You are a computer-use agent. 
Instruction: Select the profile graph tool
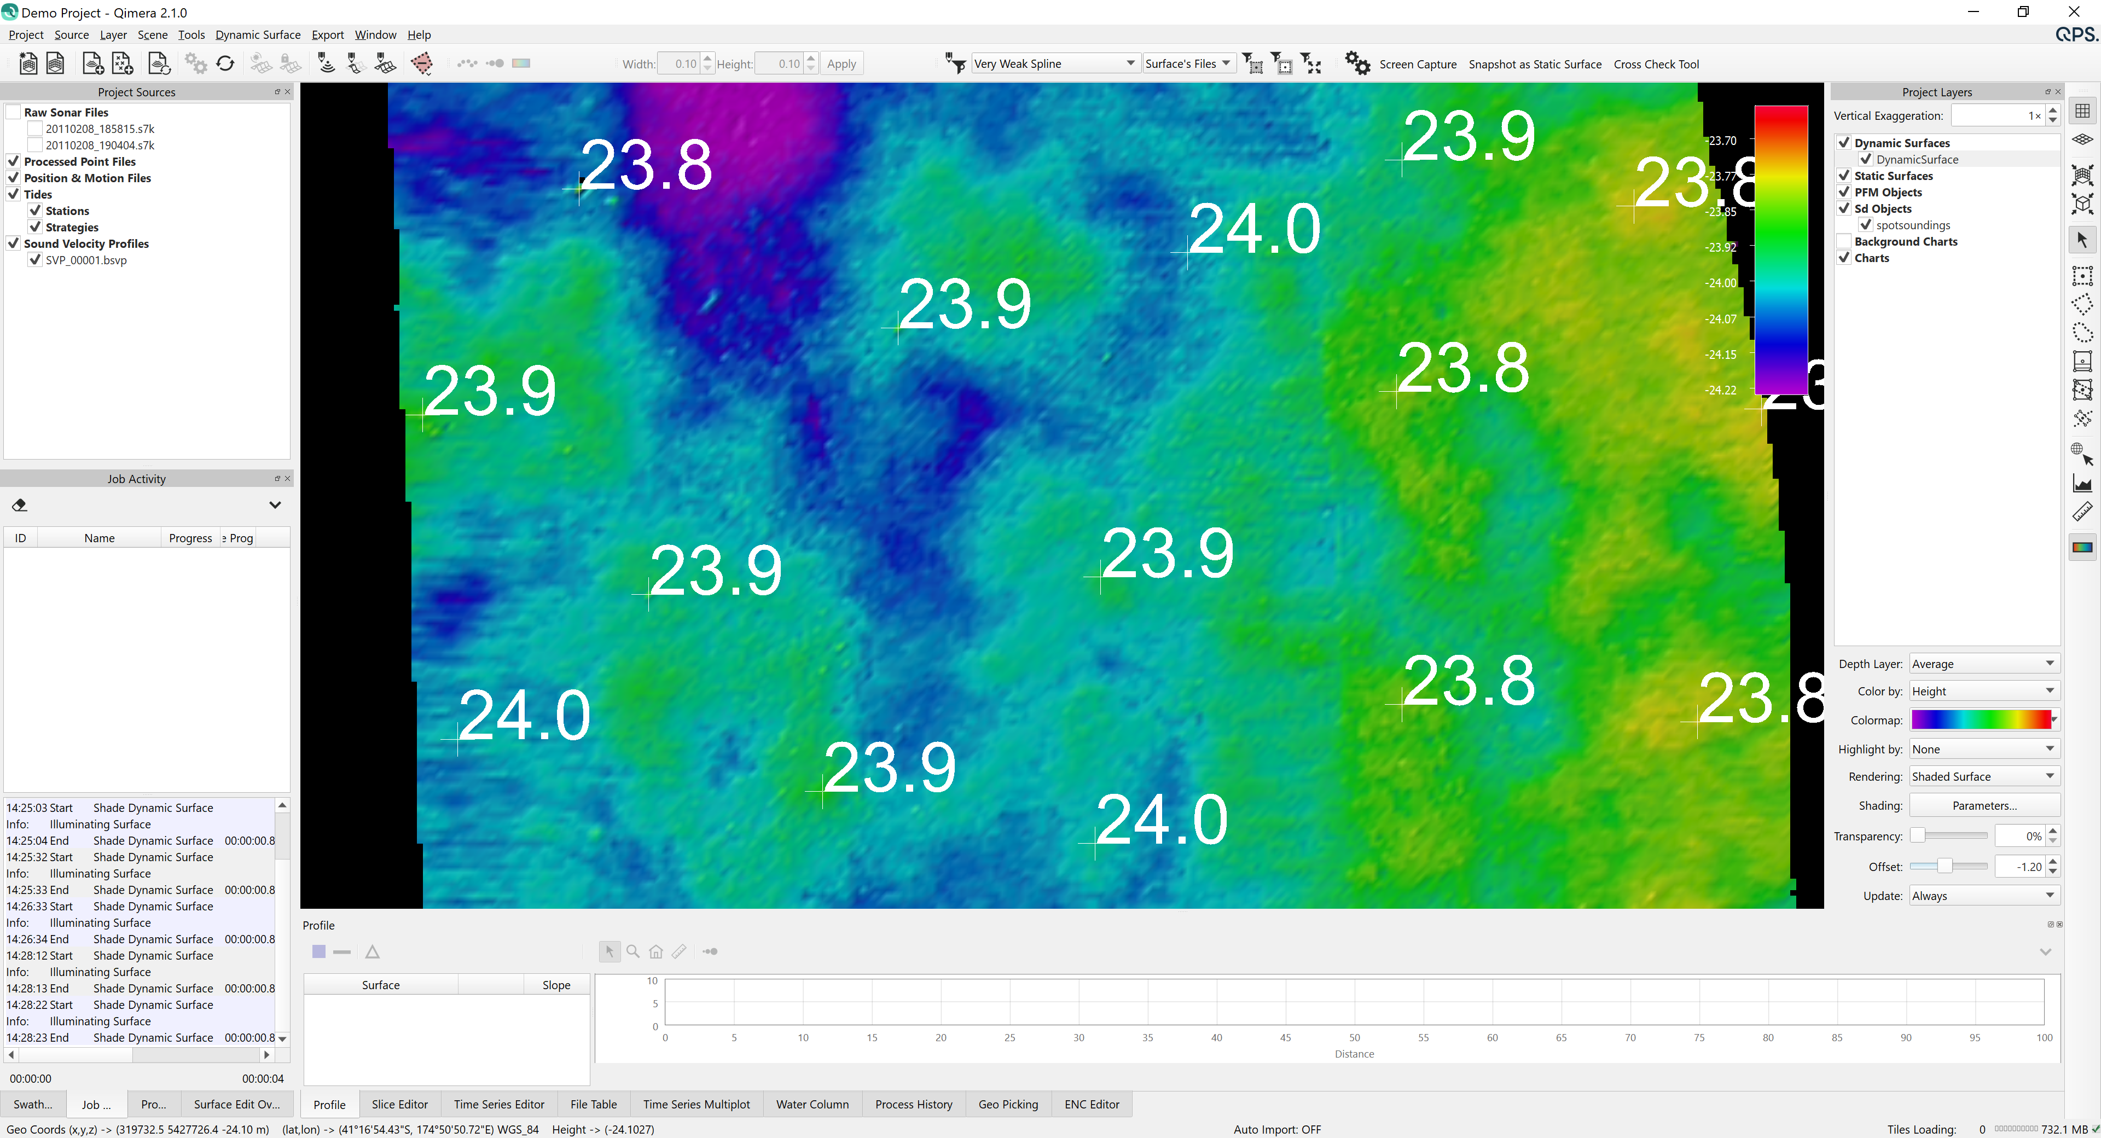(2082, 484)
